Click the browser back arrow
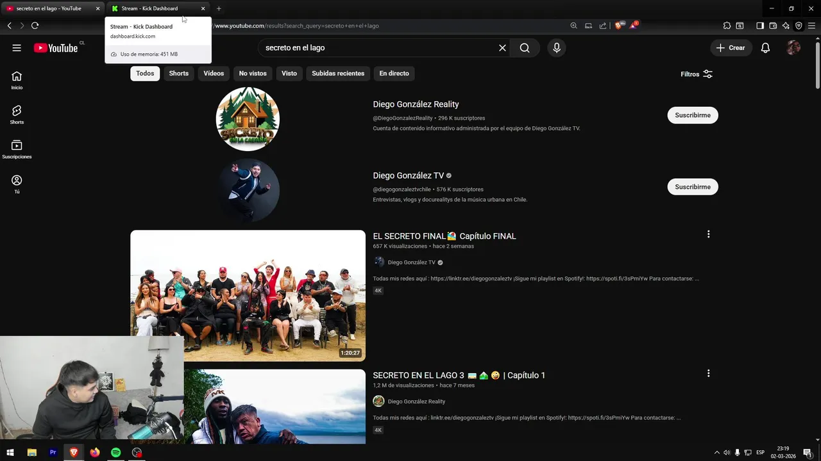 9,26
